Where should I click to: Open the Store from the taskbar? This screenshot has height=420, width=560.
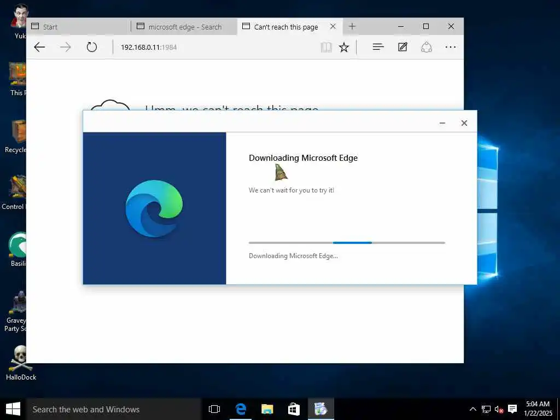tap(294, 409)
